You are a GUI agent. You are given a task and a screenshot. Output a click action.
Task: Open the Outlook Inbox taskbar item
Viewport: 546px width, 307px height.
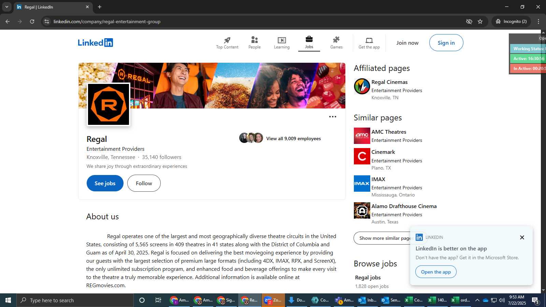(368, 300)
